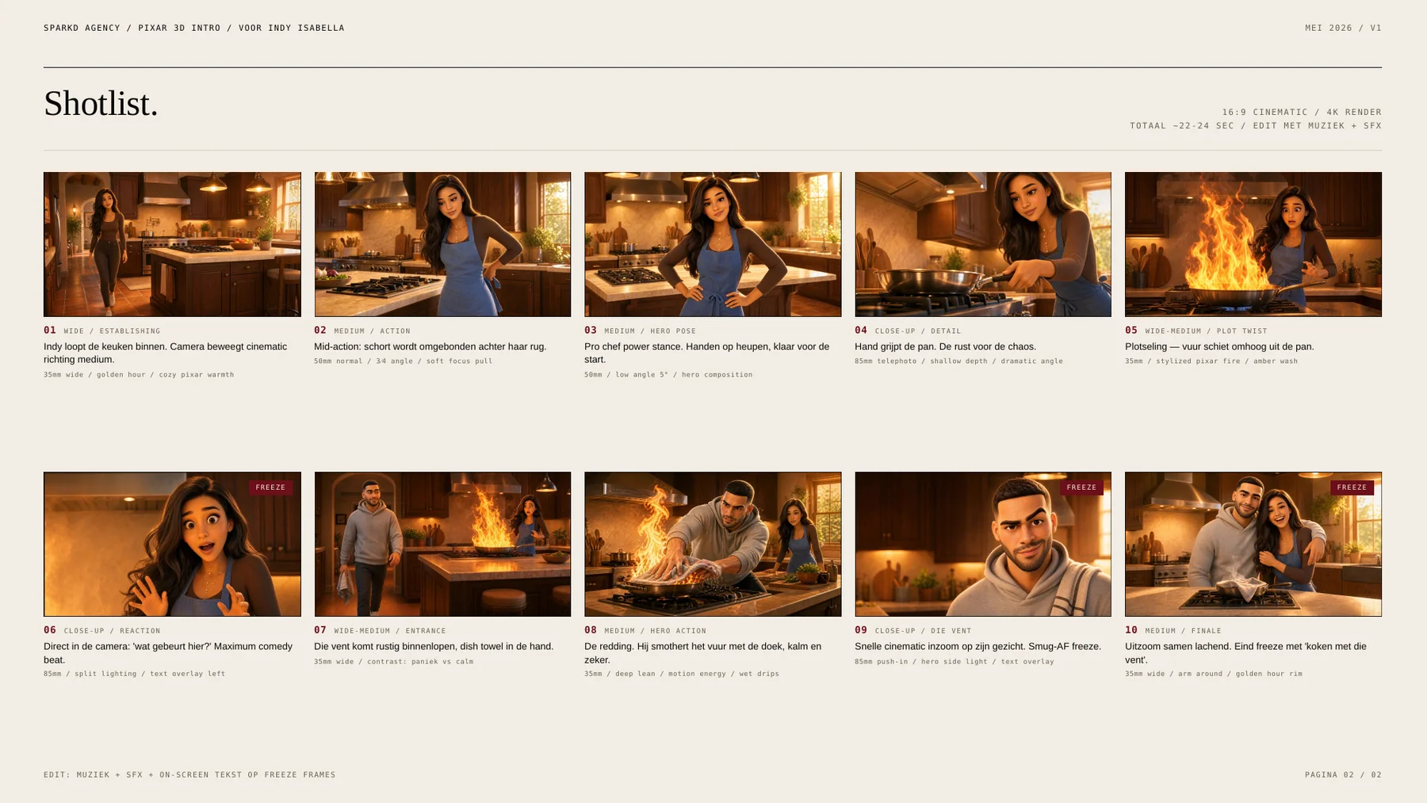
Task: Open shot 08 smothering fire thumbnail
Action: point(713,544)
